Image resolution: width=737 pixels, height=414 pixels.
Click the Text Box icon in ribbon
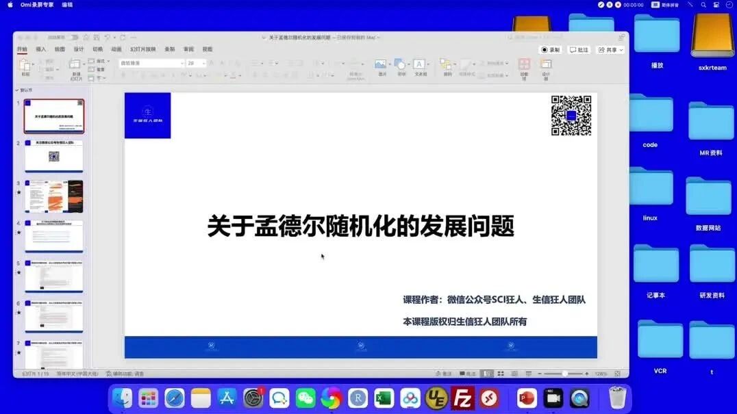click(419, 64)
